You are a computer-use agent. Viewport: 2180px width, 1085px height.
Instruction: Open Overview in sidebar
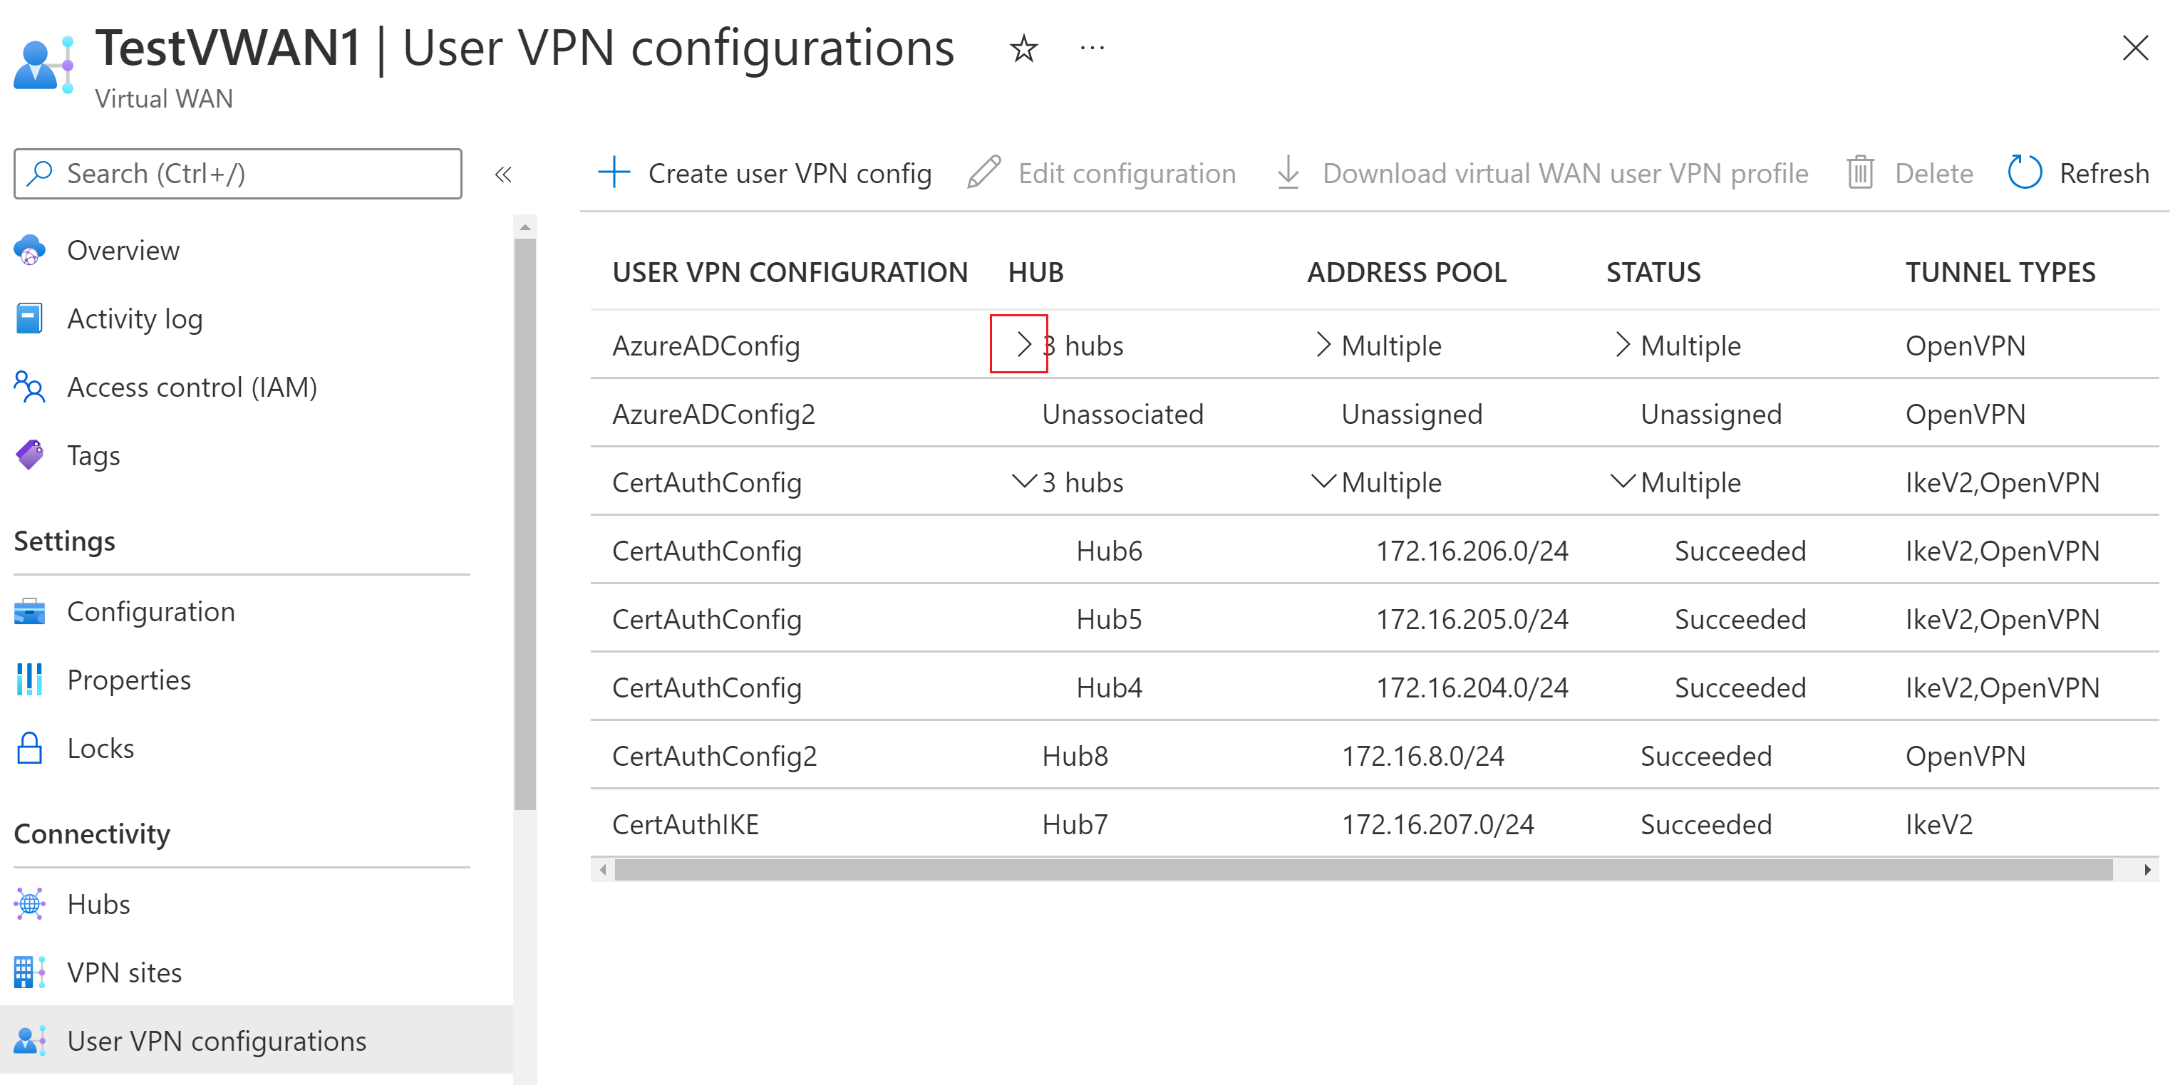[123, 250]
